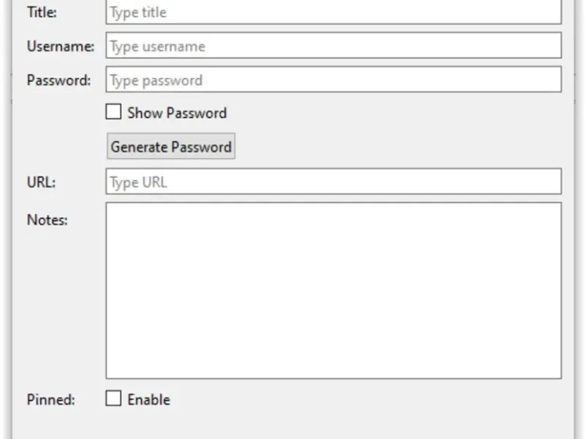Focus the Username text field
The height and width of the screenshot is (439, 585).
click(x=333, y=46)
